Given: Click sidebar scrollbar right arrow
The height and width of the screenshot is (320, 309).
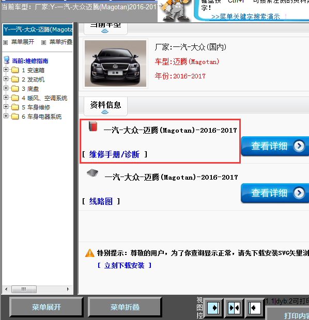Looking at the screenshot, I should [68, 289].
